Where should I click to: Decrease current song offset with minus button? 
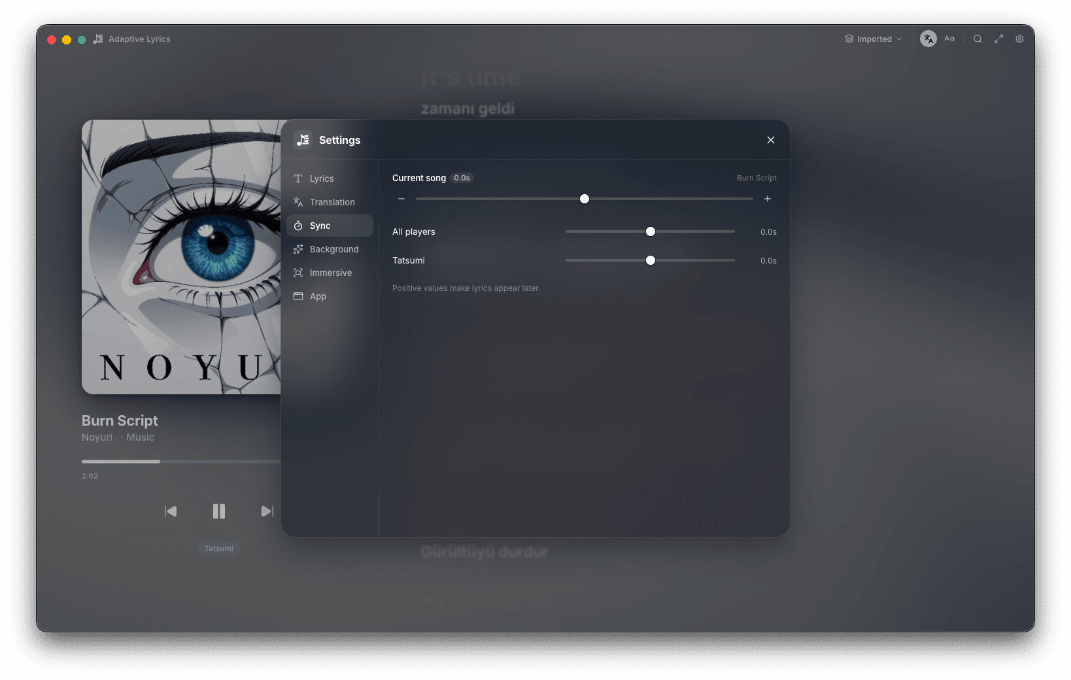click(401, 199)
